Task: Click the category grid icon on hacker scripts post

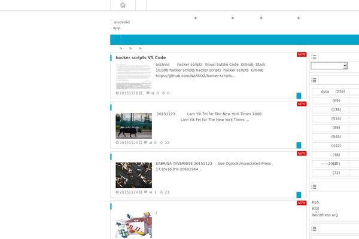Action: (141, 93)
